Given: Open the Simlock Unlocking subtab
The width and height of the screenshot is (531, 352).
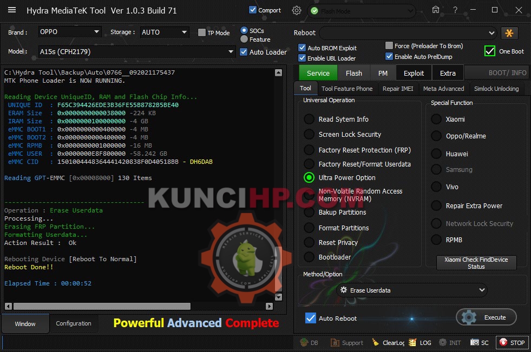Looking at the screenshot, I should pos(496,89).
